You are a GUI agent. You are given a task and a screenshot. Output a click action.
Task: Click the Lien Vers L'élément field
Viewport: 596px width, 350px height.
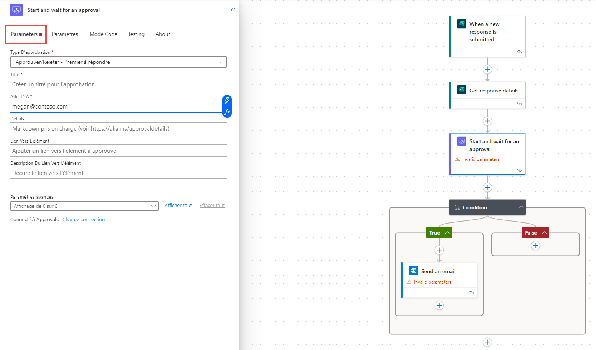(x=119, y=151)
